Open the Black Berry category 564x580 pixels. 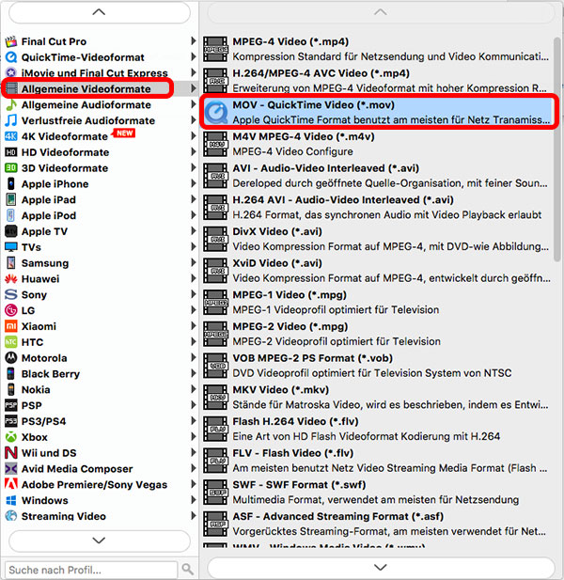(x=100, y=373)
